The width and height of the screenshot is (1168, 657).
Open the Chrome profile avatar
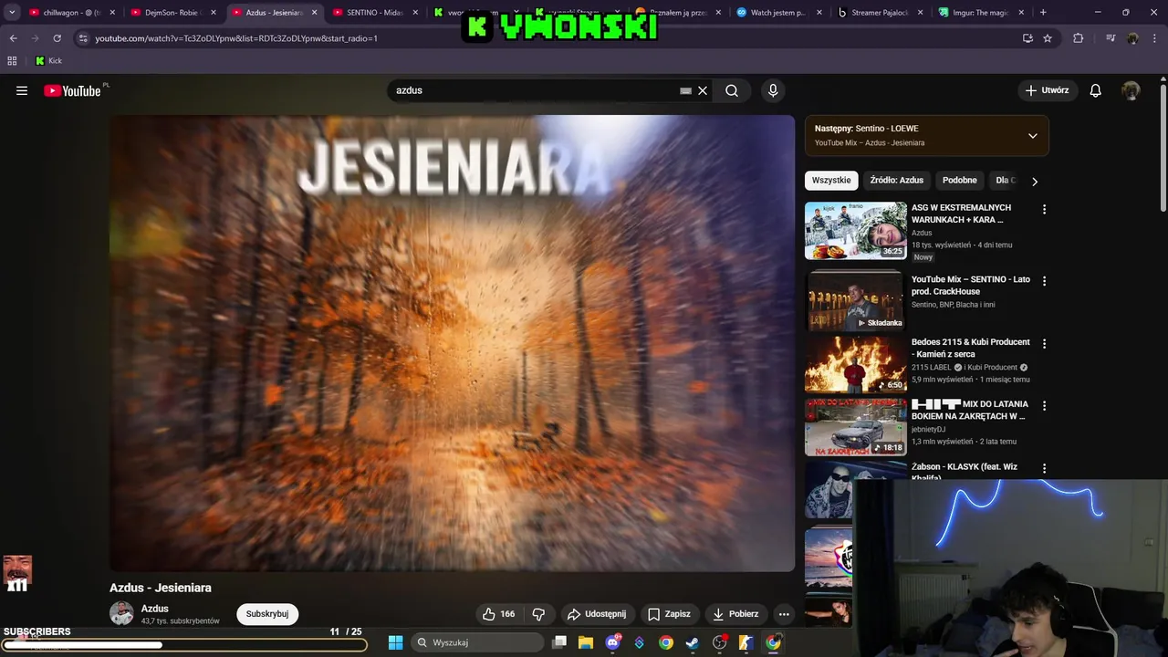pyautogui.click(x=1133, y=38)
